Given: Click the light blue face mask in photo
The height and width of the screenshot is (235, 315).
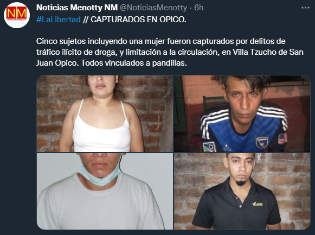Looking at the screenshot, I should (x=100, y=175).
